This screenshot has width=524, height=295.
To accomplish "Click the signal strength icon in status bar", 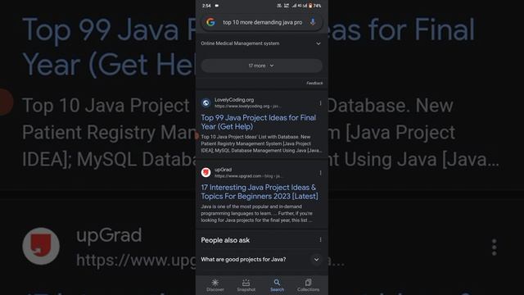I will pyautogui.click(x=294, y=6).
